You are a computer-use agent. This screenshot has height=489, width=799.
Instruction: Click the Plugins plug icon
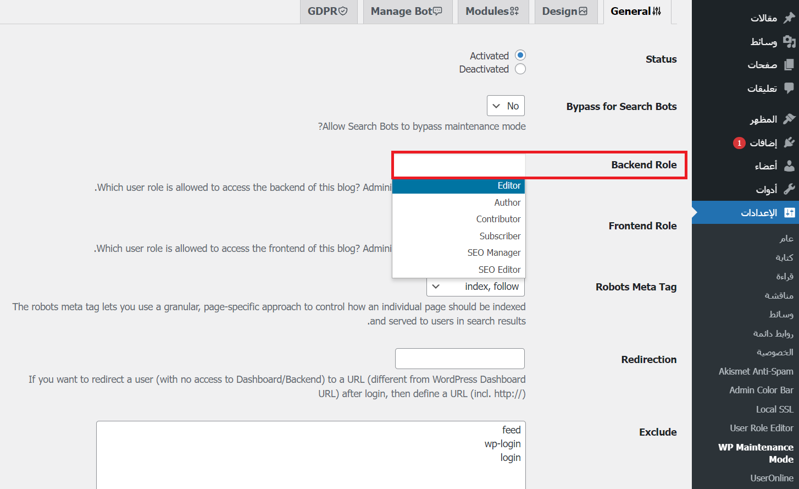click(789, 142)
